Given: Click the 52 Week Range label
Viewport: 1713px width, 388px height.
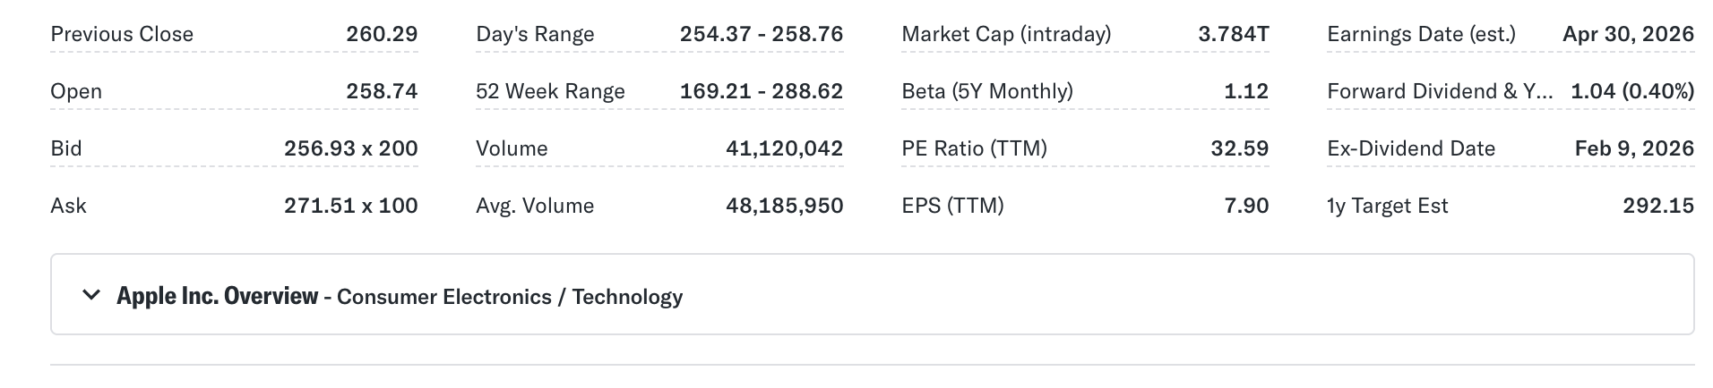Looking at the screenshot, I should (x=550, y=91).
